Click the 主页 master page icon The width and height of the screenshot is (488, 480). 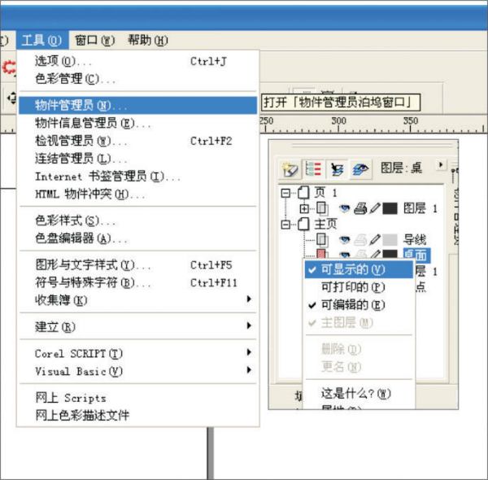point(303,224)
